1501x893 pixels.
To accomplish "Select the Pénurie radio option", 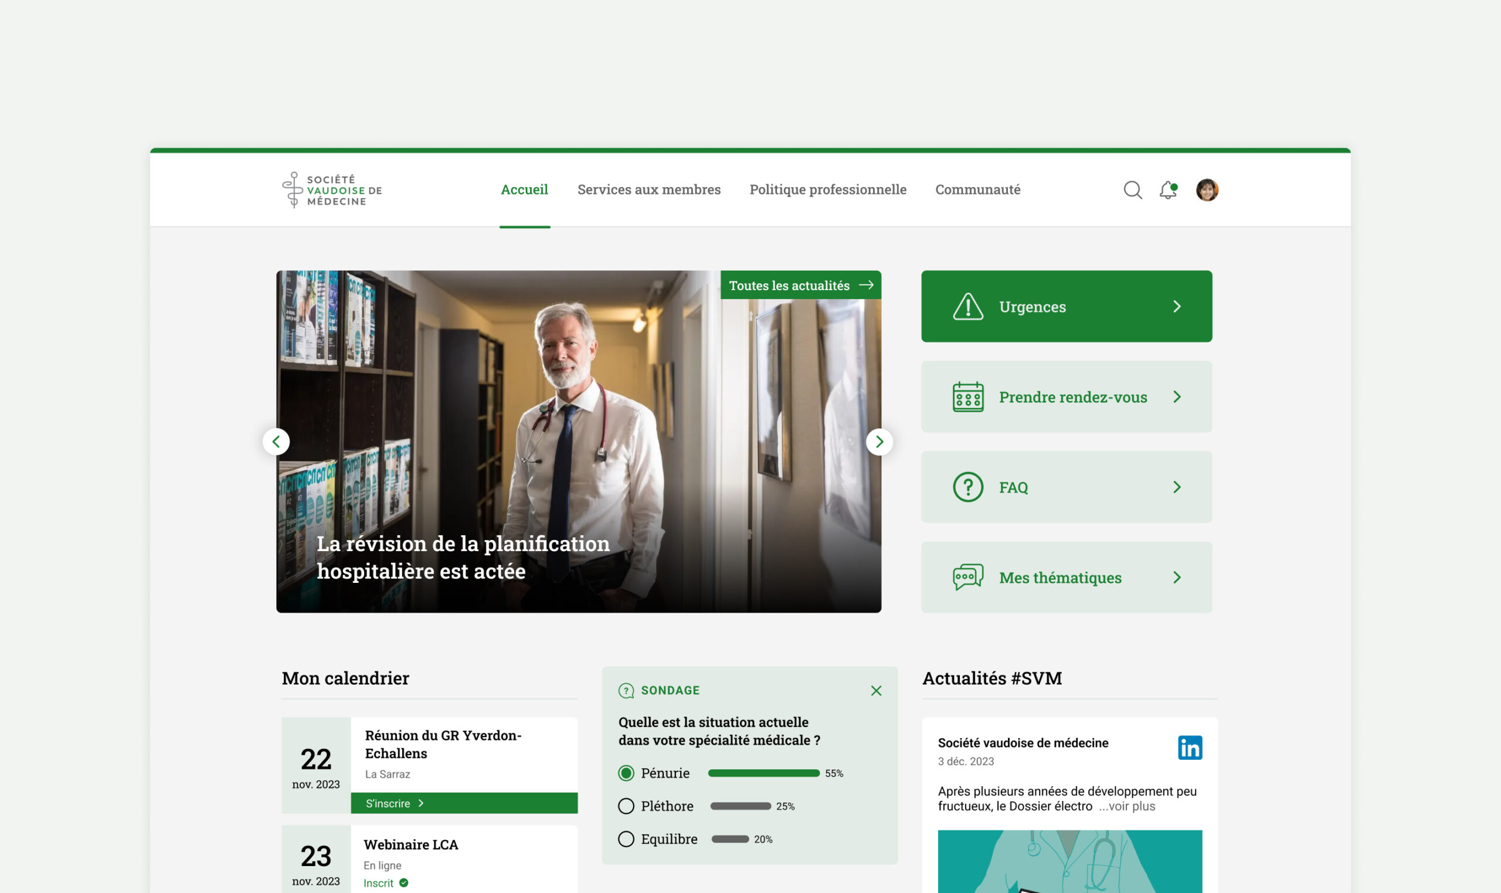I will (626, 773).
